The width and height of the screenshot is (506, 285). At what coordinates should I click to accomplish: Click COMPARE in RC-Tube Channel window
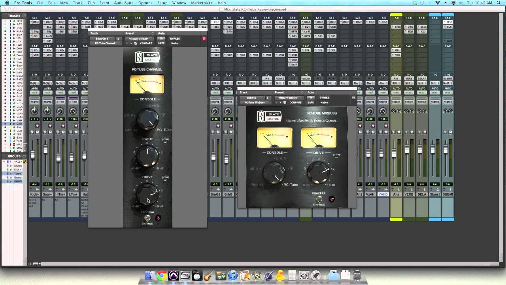(x=146, y=44)
